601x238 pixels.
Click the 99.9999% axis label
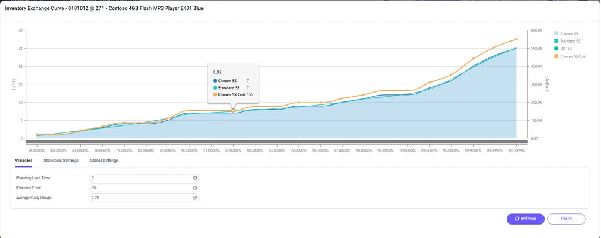[516, 151]
